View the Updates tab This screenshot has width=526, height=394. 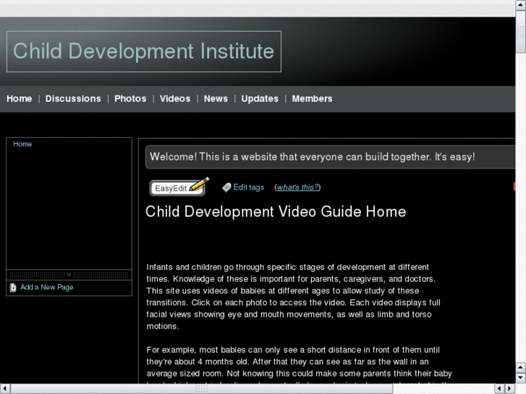tap(260, 98)
